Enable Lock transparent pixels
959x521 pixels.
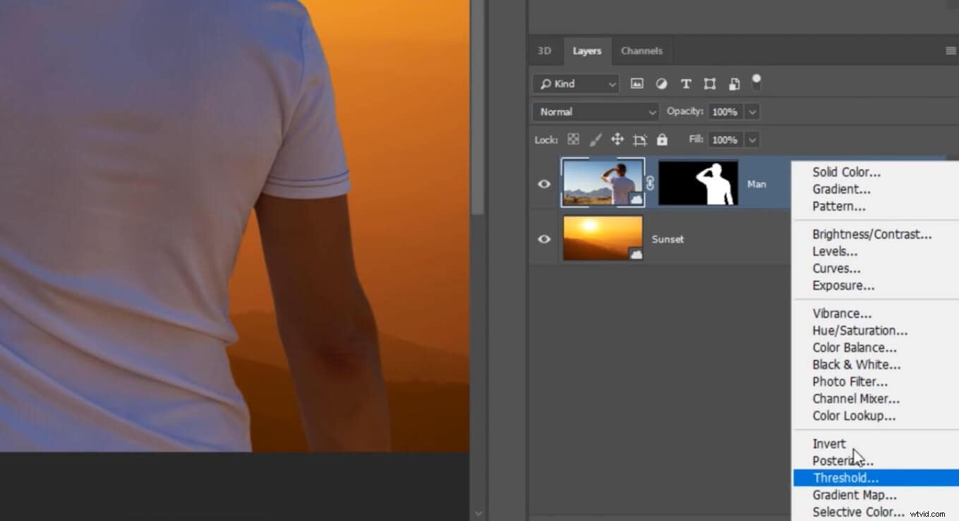click(x=572, y=139)
